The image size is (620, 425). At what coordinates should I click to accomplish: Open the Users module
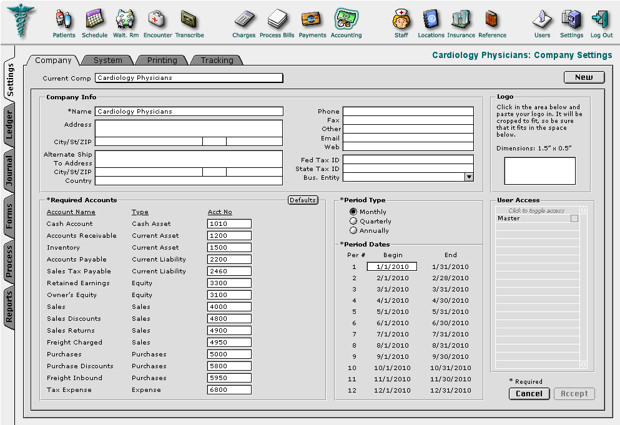click(x=542, y=24)
